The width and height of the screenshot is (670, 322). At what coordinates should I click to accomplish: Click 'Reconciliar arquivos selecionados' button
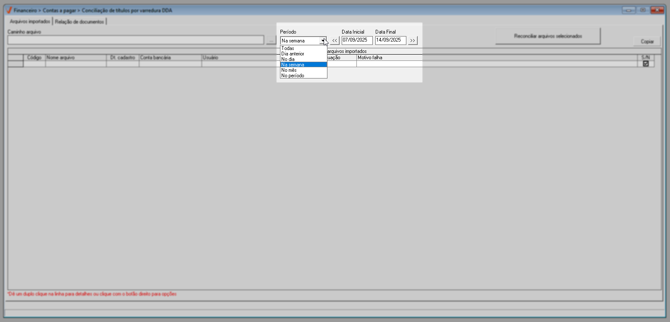[548, 36]
